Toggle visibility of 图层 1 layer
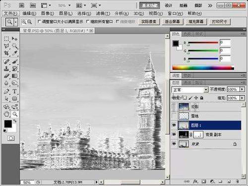This screenshot has width=248, height=186. pos(174,125)
